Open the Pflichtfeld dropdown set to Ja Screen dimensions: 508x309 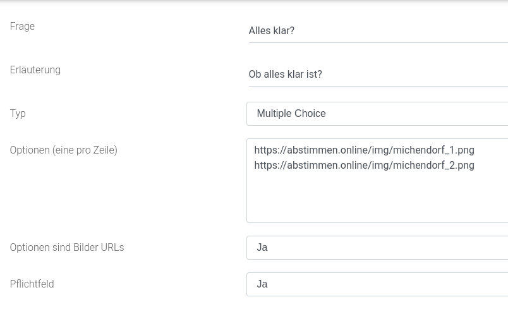378,284
